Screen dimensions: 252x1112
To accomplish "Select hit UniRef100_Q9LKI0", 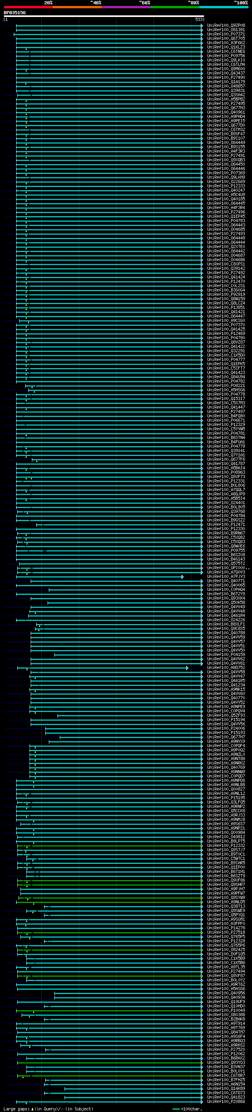I will 226,60.
